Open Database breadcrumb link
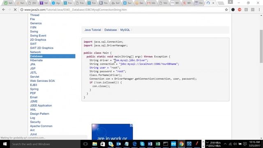Screen dimensions: 263x148 pos(111,30)
